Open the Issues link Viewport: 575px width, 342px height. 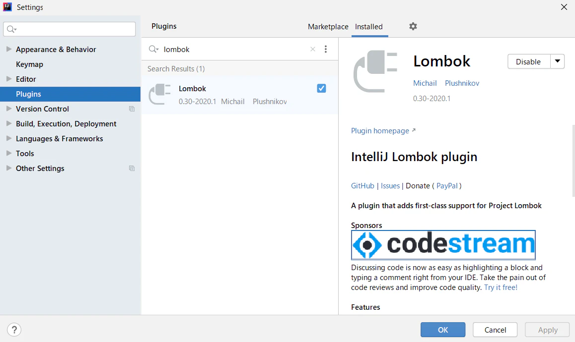pyautogui.click(x=390, y=186)
